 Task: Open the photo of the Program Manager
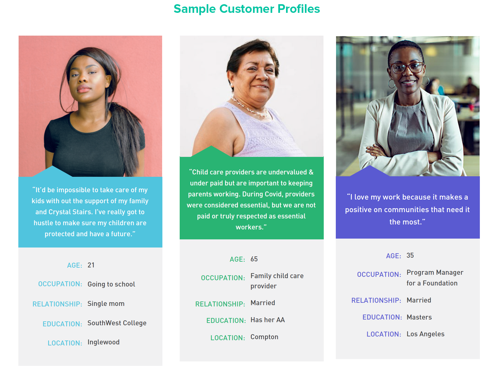(408, 106)
